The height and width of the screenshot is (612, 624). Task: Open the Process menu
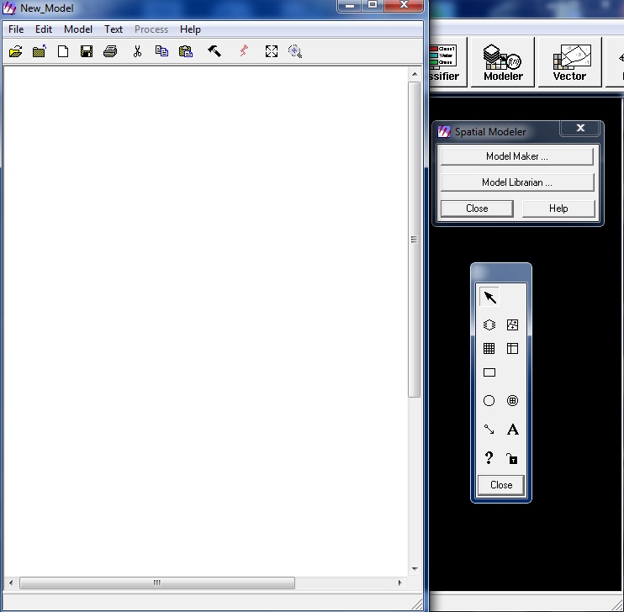151,29
